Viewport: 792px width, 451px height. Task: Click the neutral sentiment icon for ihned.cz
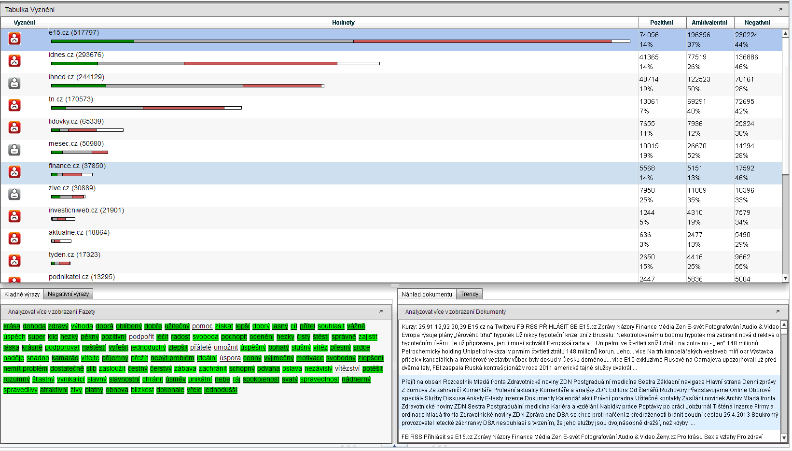click(x=14, y=83)
